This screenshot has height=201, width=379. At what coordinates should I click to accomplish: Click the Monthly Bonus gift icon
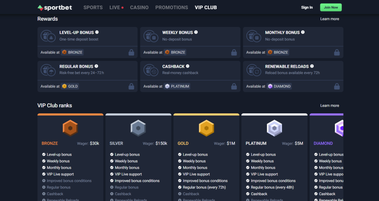click(x=254, y=36)
